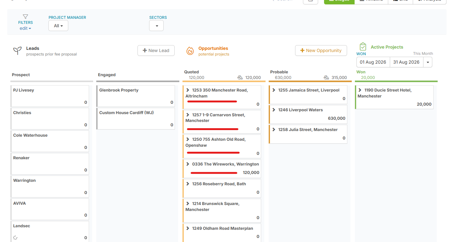
Task: Click the loading spinner on Landsec card
Action: (x=15, y=238)
